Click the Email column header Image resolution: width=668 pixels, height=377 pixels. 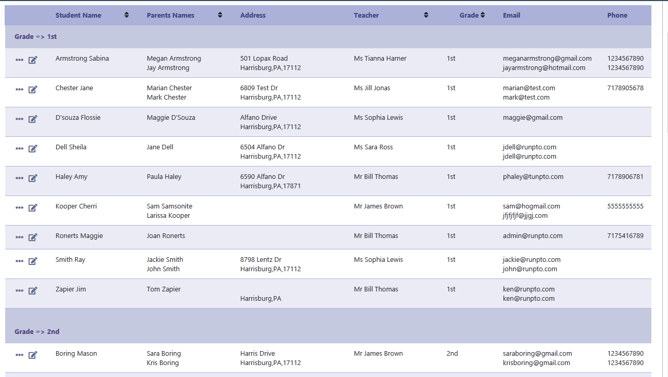click(x=511, y=15)
